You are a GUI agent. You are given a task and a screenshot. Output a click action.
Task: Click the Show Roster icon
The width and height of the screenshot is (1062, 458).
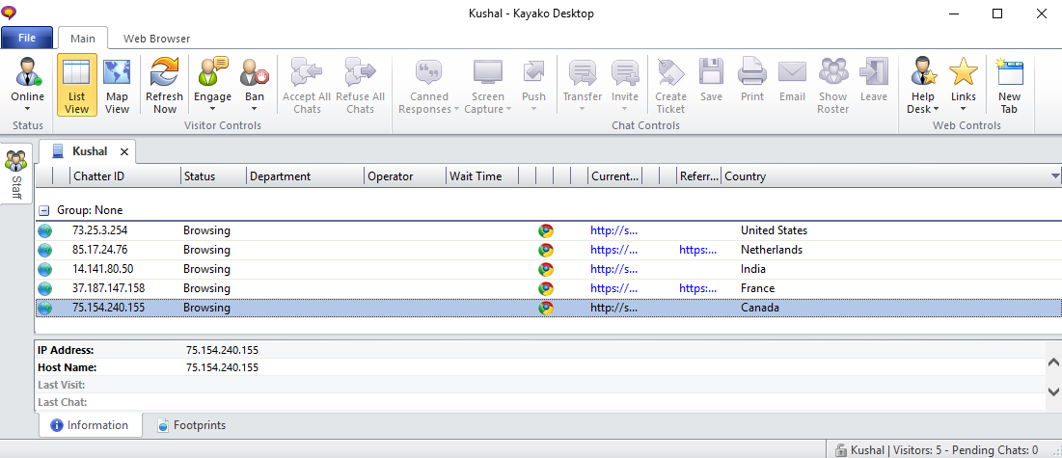coord(833,71)
